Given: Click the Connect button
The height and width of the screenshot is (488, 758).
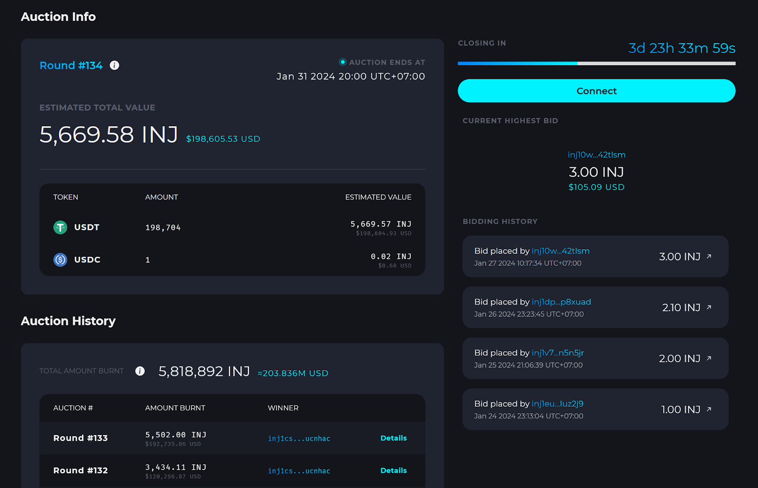Looking at the screenshot, I should click(x=596, y=91).
